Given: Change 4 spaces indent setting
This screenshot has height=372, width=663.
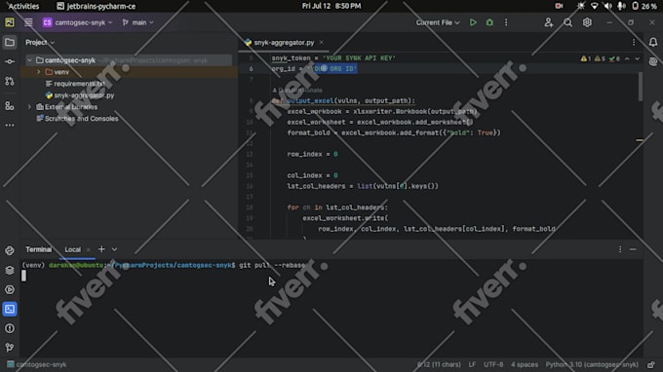Looking at the screenshot, I should [x=525, y=364].
